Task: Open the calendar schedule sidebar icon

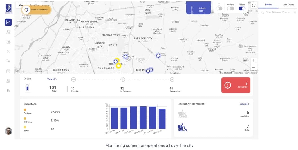Action: pyautogui.click(x=8, y=71)
